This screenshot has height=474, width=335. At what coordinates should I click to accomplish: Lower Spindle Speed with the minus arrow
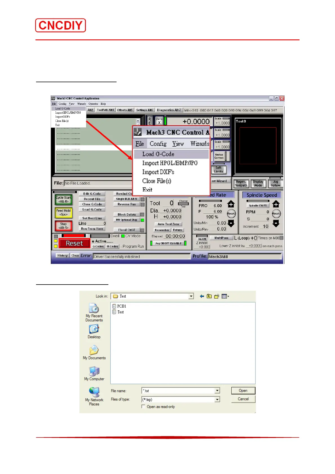tap(276, 223)
